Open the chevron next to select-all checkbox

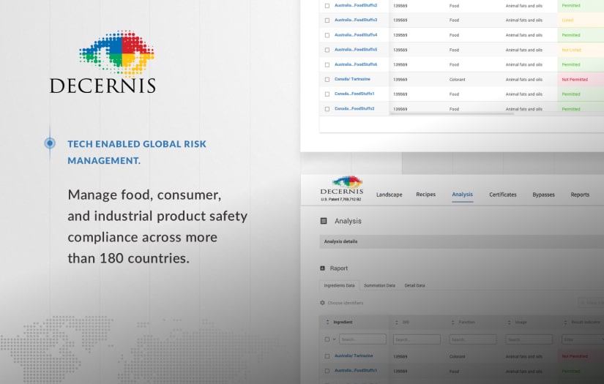[334, 339]
